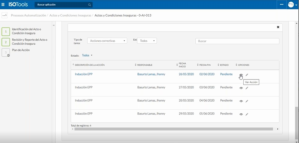The height and width of the screenshot is (143, 299).
Task: Open the user profile avatar menu
Action: [x=292, y=5]
